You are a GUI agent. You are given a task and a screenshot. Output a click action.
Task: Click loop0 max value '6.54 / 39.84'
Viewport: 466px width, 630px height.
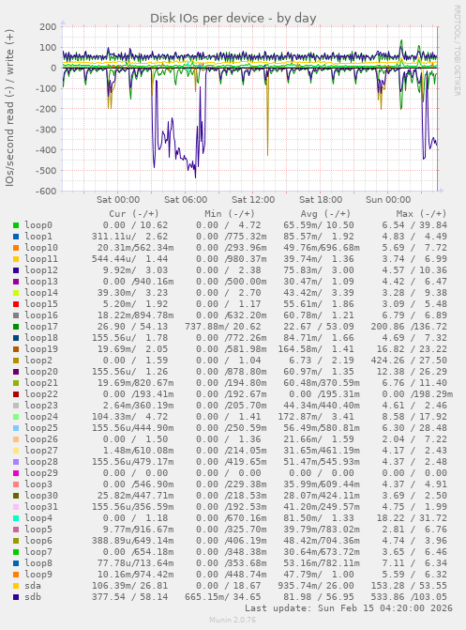(x=414, y=225)
